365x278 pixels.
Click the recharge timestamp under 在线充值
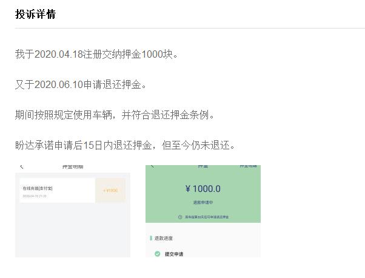click(35, 197)
